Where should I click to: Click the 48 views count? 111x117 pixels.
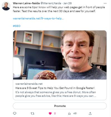click(x=75, y=113)
